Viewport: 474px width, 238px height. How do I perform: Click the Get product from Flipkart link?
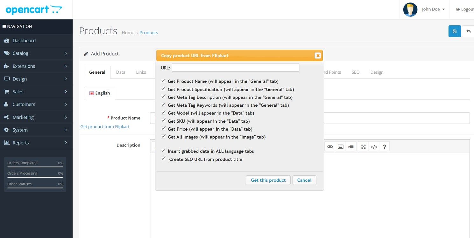[x=105, y=126]
